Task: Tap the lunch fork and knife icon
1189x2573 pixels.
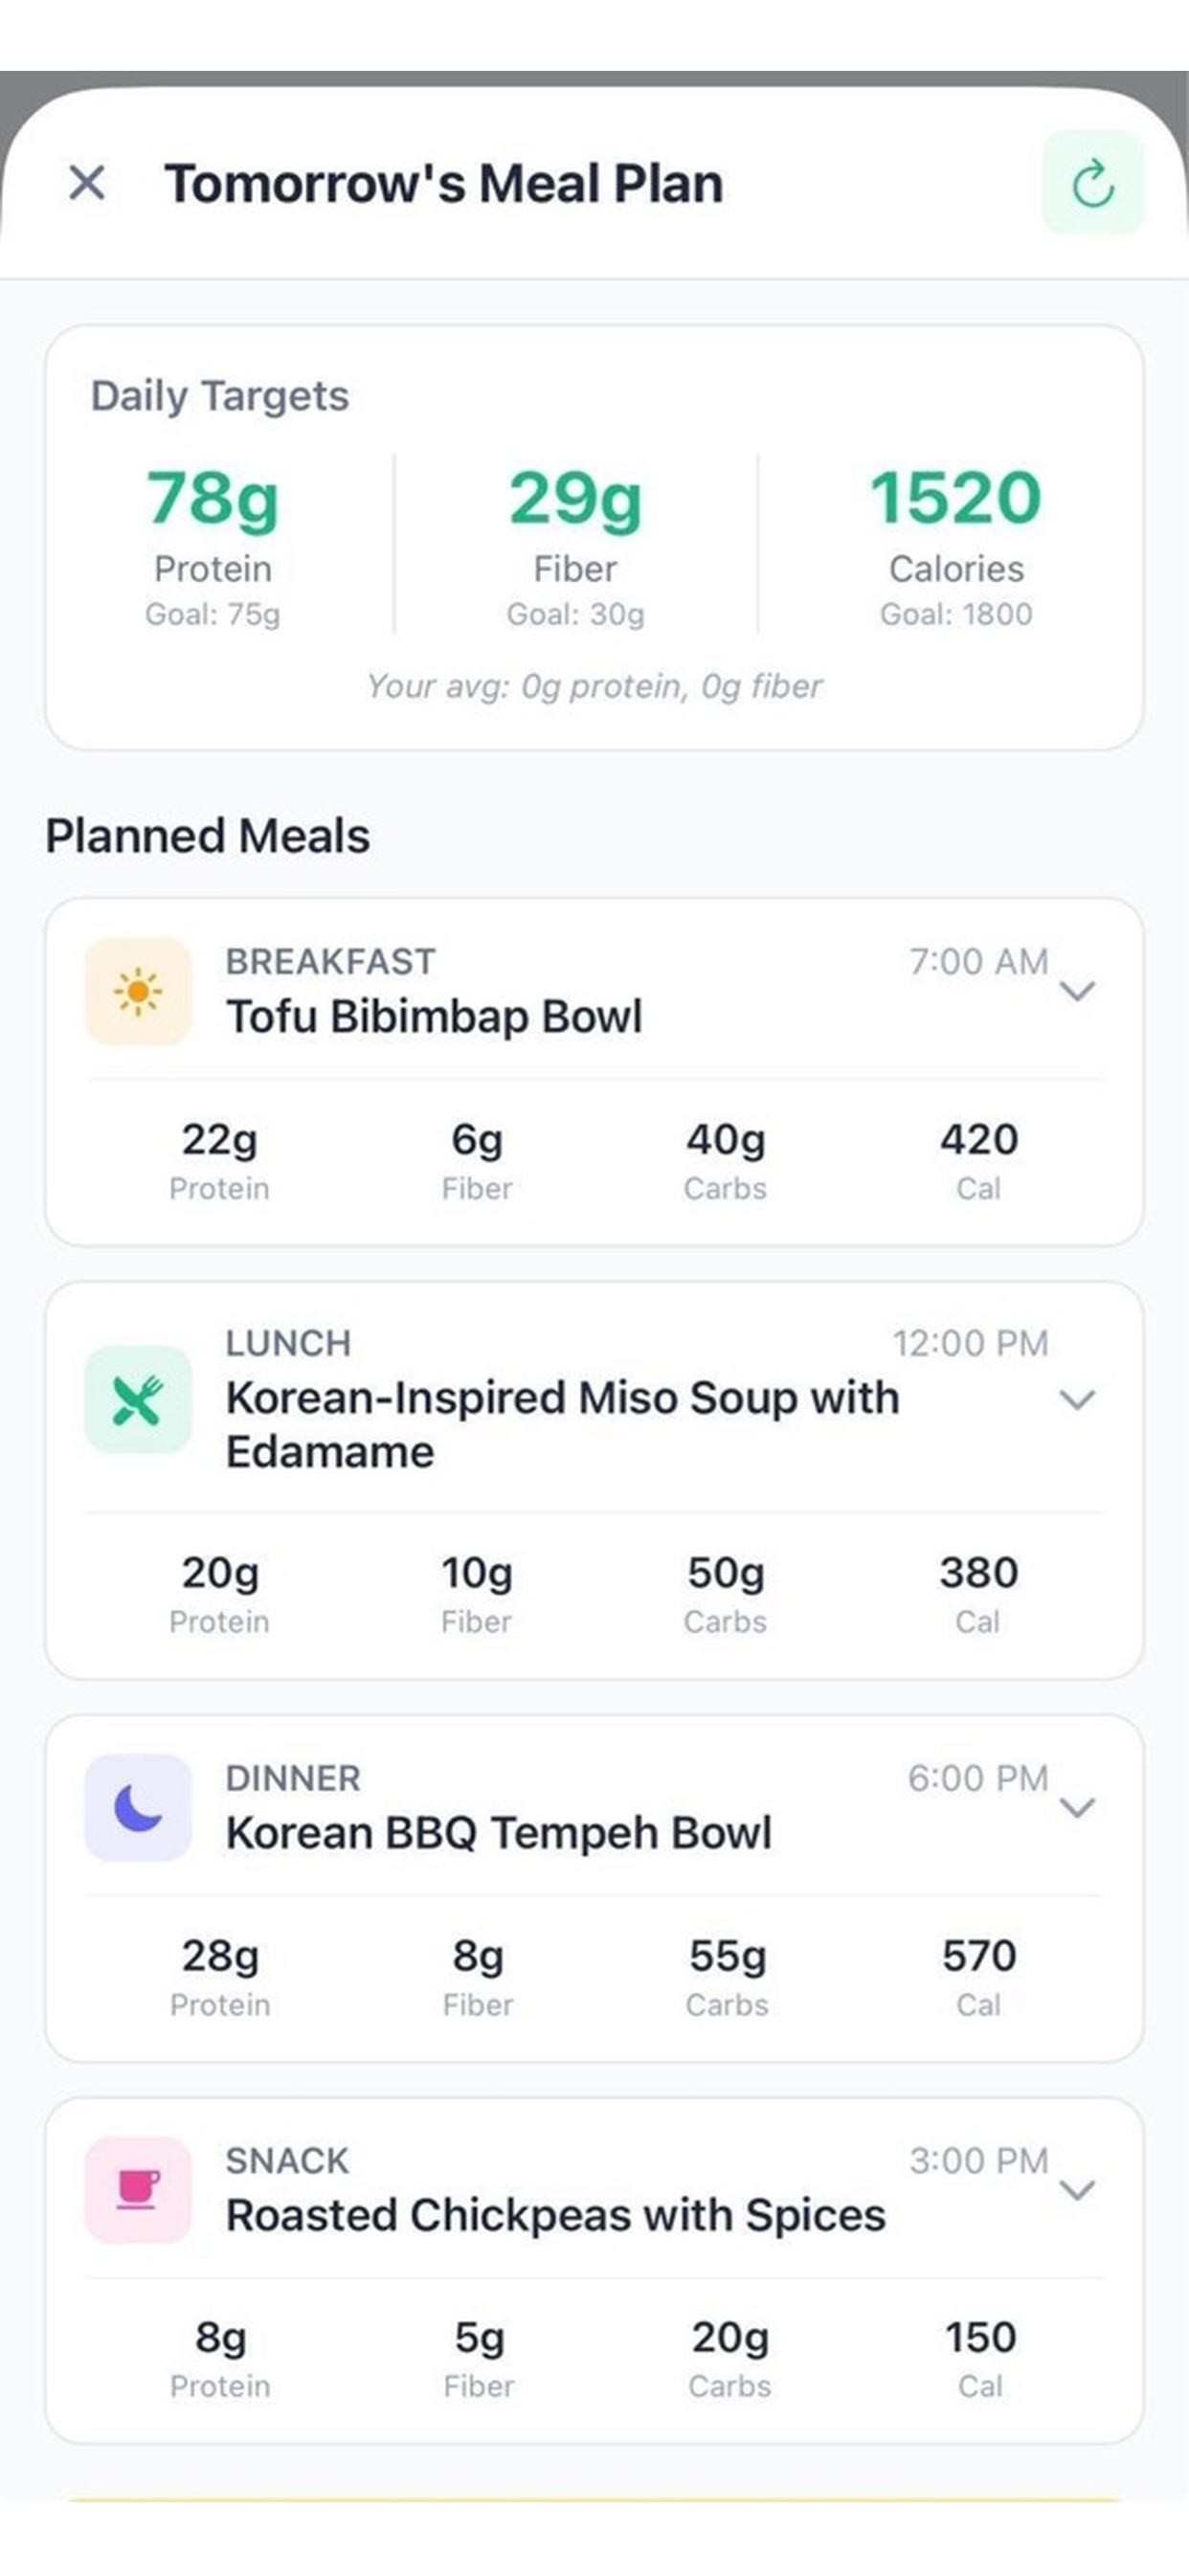Action: pos(138,1398)
